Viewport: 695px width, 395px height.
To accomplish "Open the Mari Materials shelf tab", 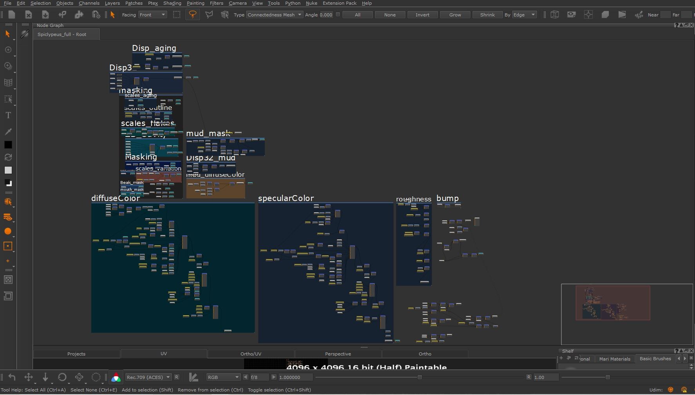I will point(614,359).
